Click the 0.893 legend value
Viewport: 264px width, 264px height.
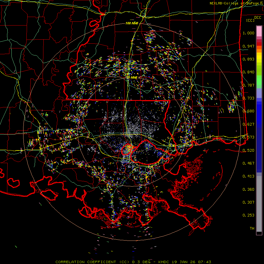point(248,59)
